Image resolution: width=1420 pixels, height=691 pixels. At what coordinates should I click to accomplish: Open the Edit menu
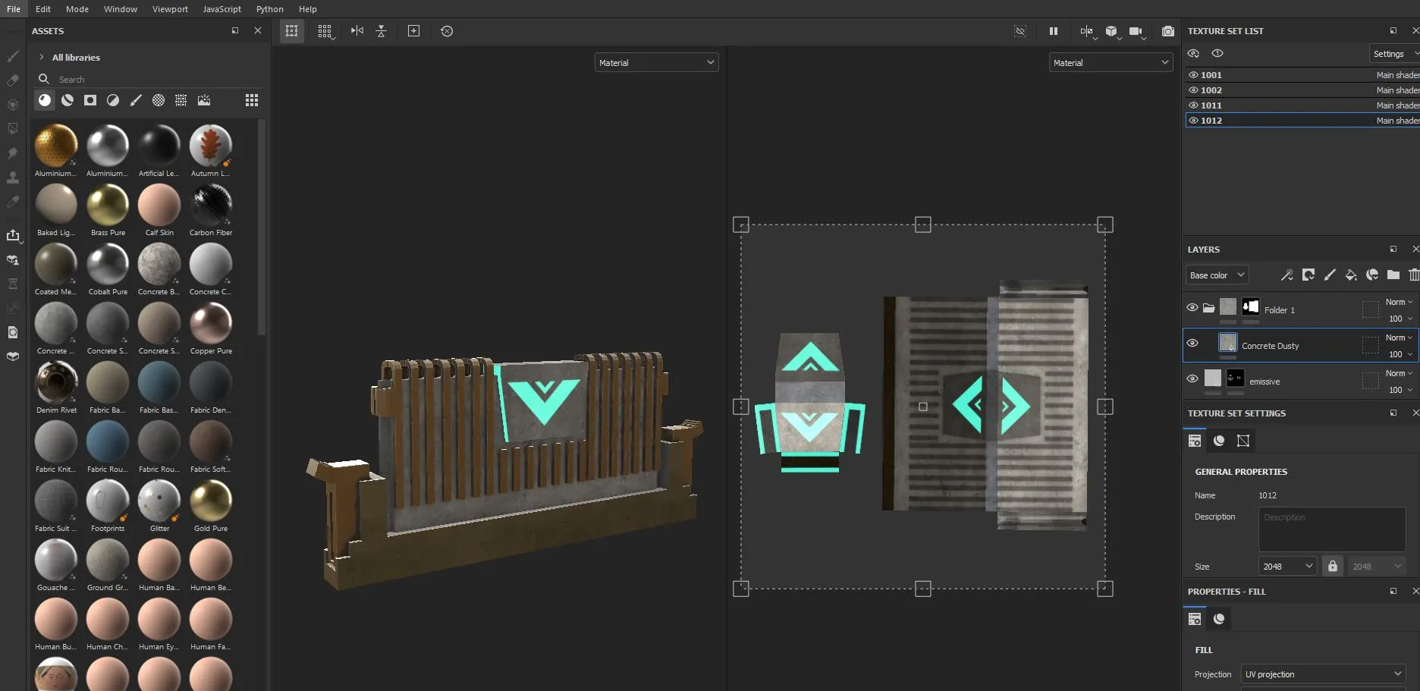43,9
